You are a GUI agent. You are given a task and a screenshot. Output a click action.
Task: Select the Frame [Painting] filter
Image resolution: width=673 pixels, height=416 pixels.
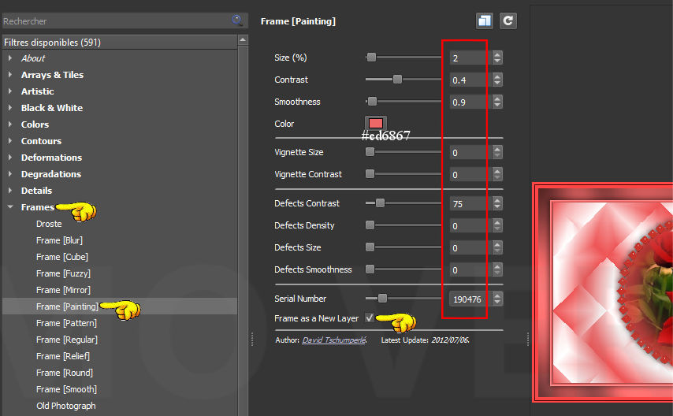point(67,306)
